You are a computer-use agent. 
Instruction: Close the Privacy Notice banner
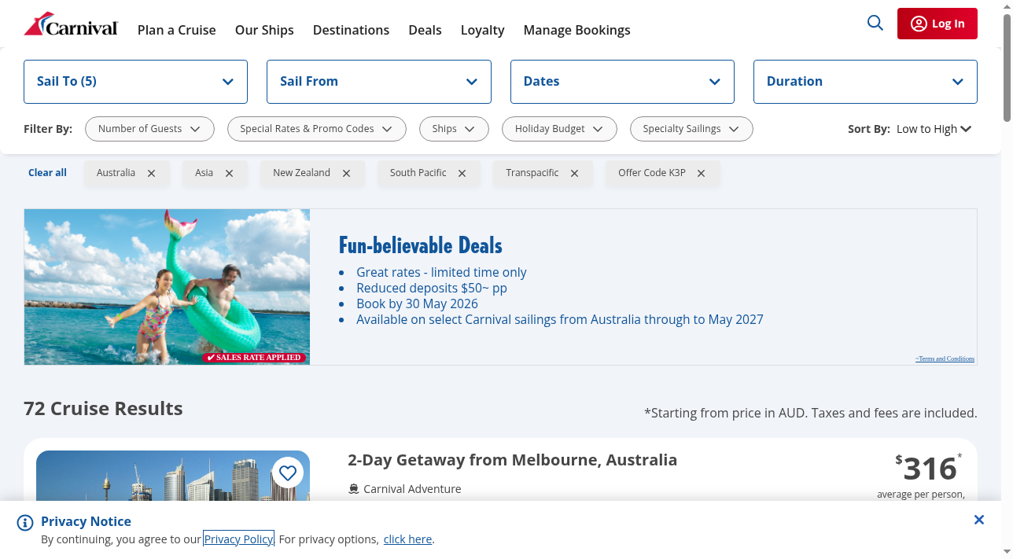(x=979, y=520)
